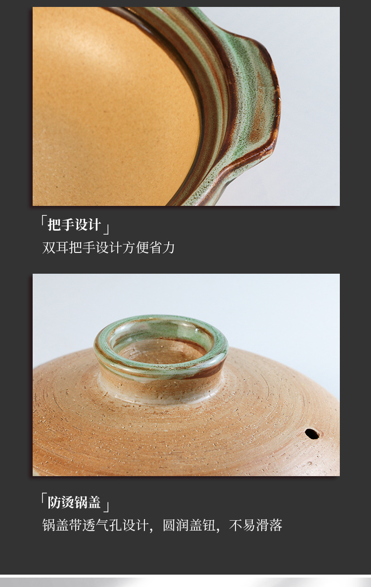Click the closing bracket after 把手设计

[106, 228]
